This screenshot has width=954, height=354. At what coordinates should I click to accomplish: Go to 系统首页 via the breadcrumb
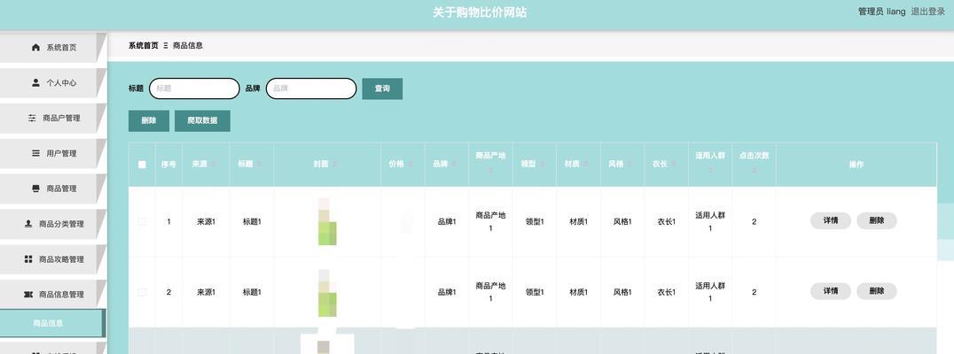(144, 45)
